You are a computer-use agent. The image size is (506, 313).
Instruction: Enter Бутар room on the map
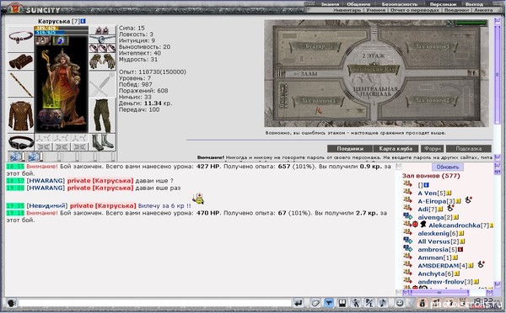[315, 47]
